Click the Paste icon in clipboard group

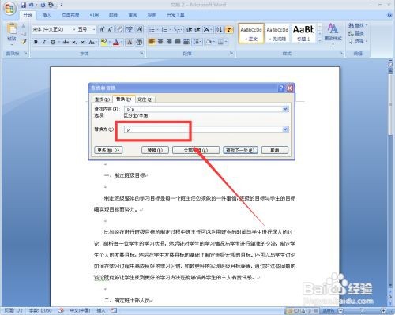click(12, 29)
